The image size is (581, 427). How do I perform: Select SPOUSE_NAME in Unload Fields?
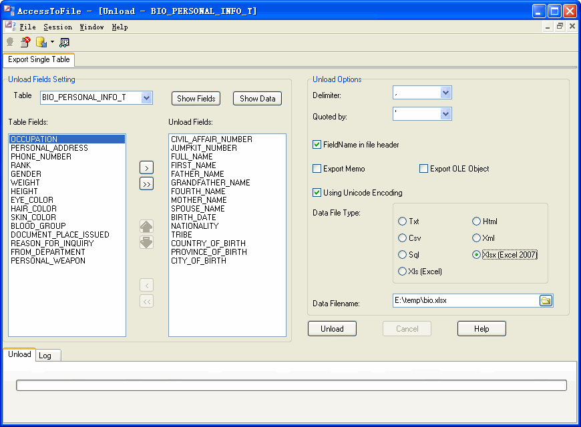click(227, 209)
